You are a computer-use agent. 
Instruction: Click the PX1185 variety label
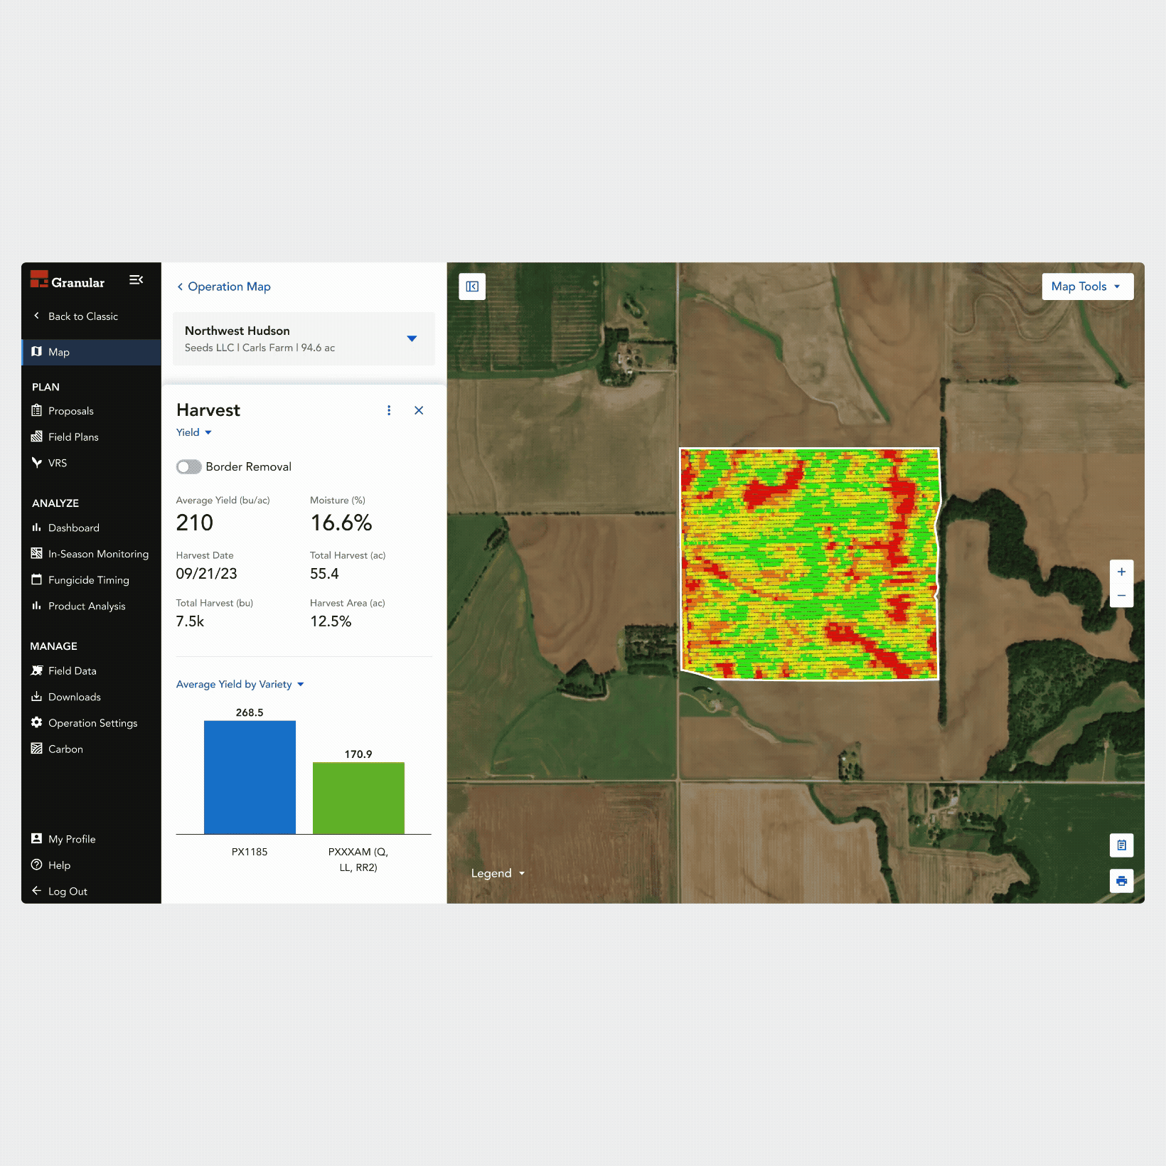250,852
